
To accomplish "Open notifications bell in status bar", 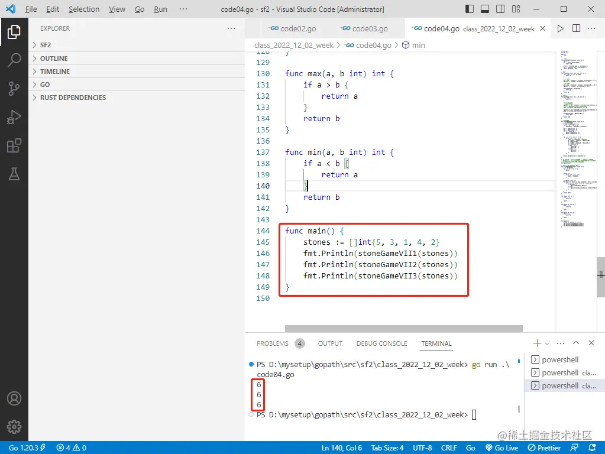I will [x=592, y=448].
